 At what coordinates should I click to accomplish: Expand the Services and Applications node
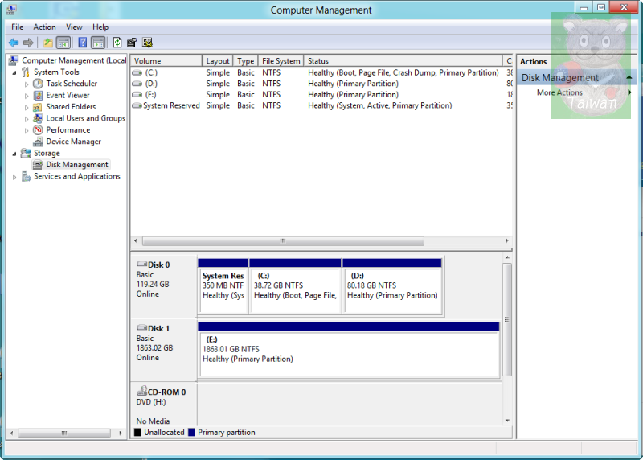(14, 177)
